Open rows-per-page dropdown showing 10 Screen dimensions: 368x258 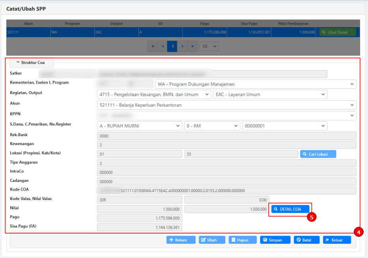point(209,46)
